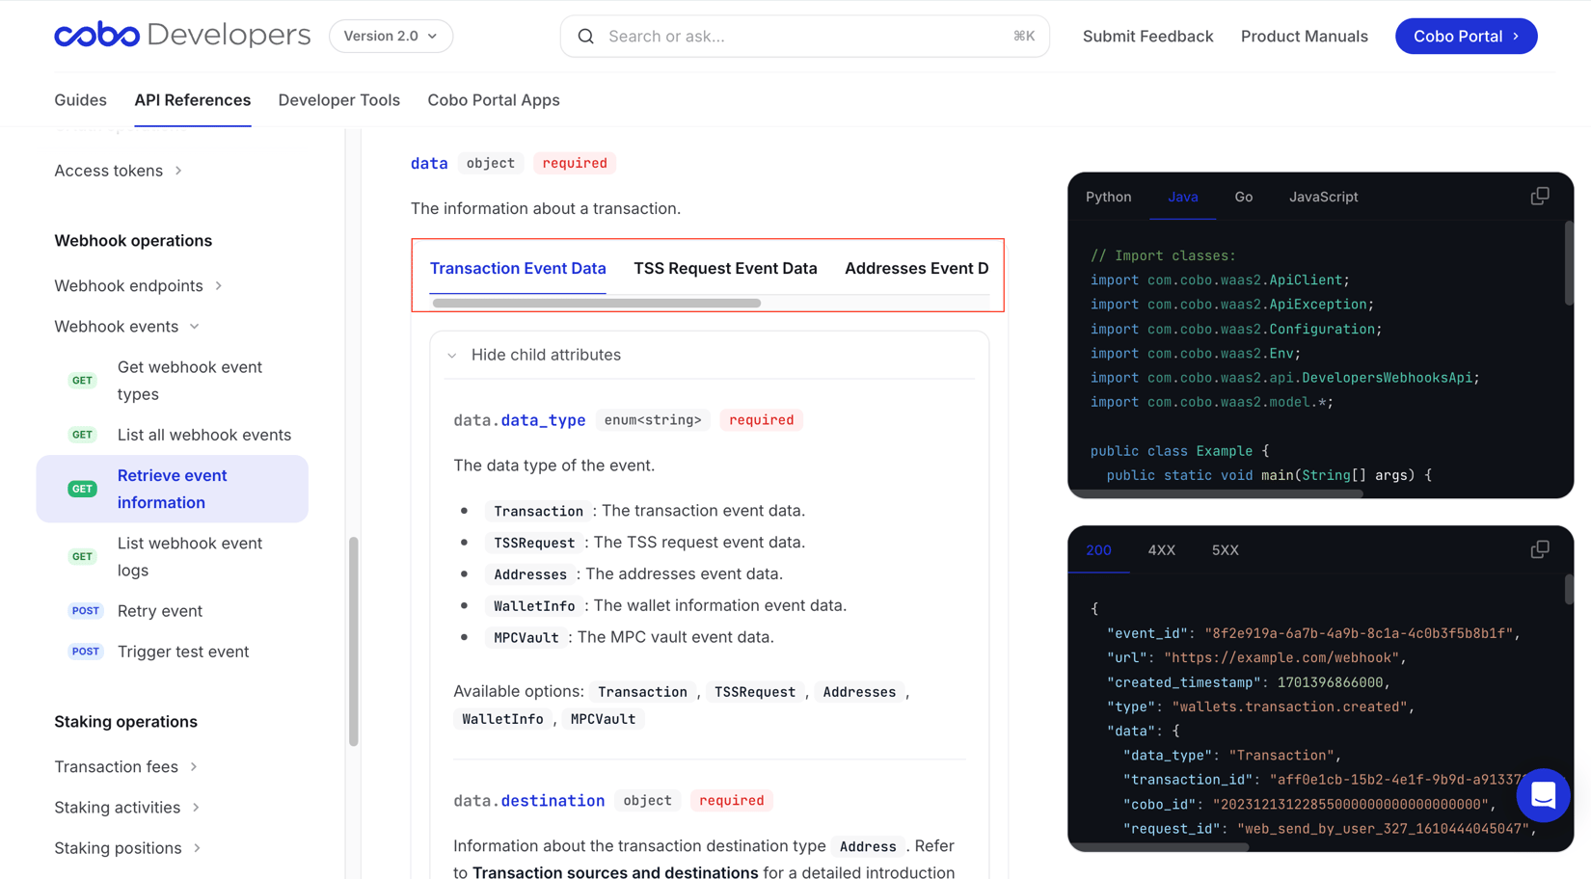Click the data.destination attribute name
Image resolution: width=1591 pixels, height=879 pixels.
(x=529, y=801)
